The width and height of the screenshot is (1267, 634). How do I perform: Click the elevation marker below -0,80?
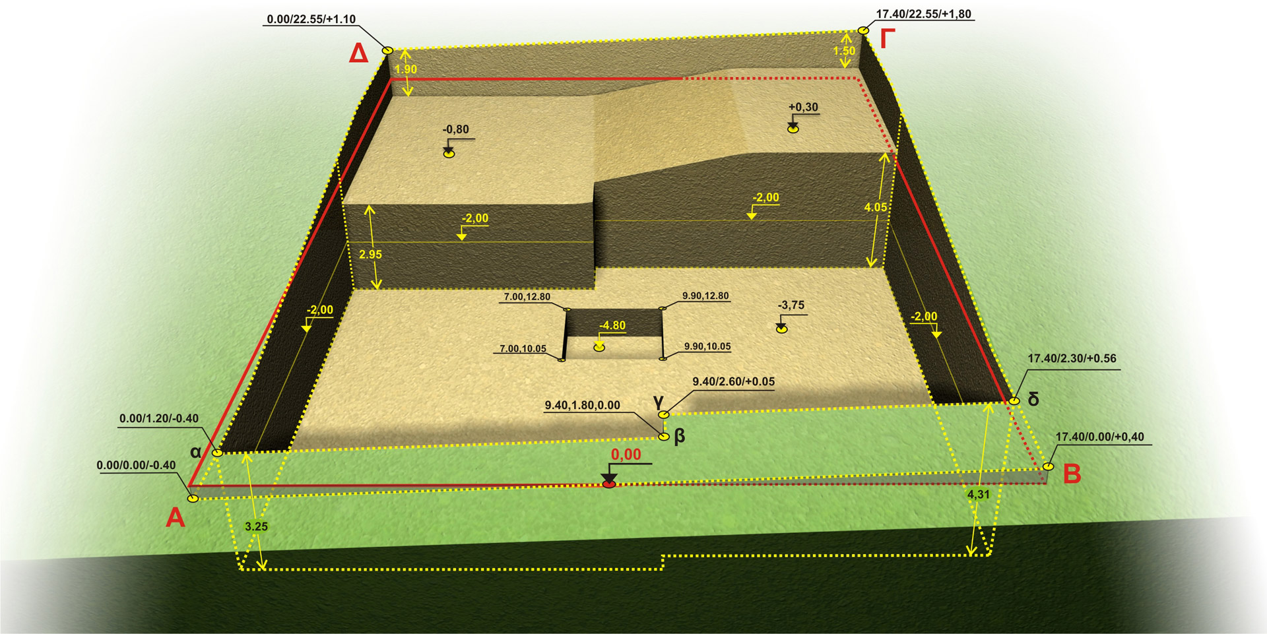click(x=449, y=154)
